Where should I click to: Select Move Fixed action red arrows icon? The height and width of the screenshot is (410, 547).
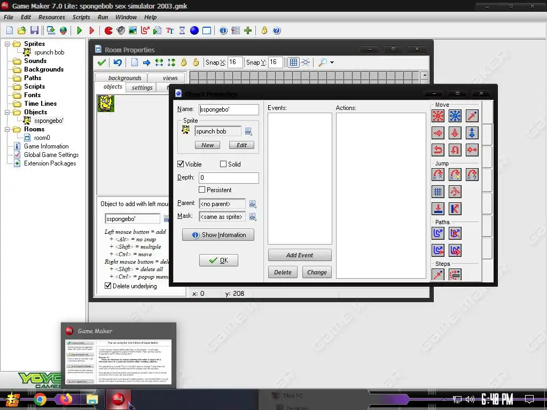[x=438, y=116]
